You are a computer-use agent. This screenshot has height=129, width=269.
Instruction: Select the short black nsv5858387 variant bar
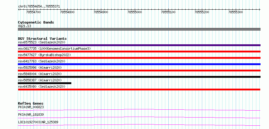pyautogui.click(x=45, y=83)
